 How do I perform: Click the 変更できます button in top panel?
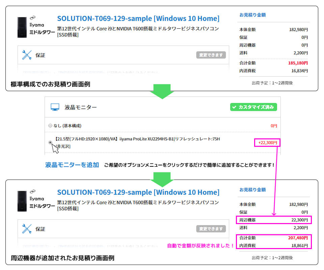click(211, 55)
